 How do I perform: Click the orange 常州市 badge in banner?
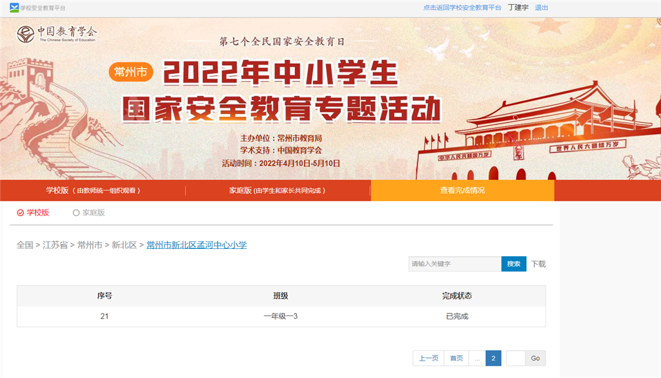coord(130,72)
